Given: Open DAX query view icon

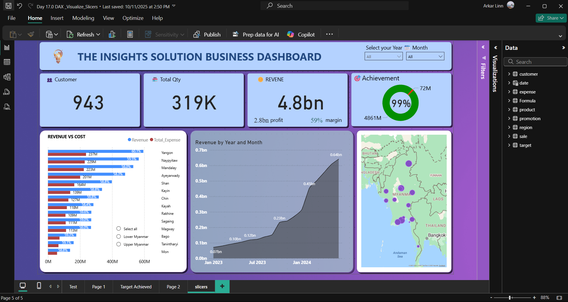Looking at the screenshot, I should pos(7,92).
